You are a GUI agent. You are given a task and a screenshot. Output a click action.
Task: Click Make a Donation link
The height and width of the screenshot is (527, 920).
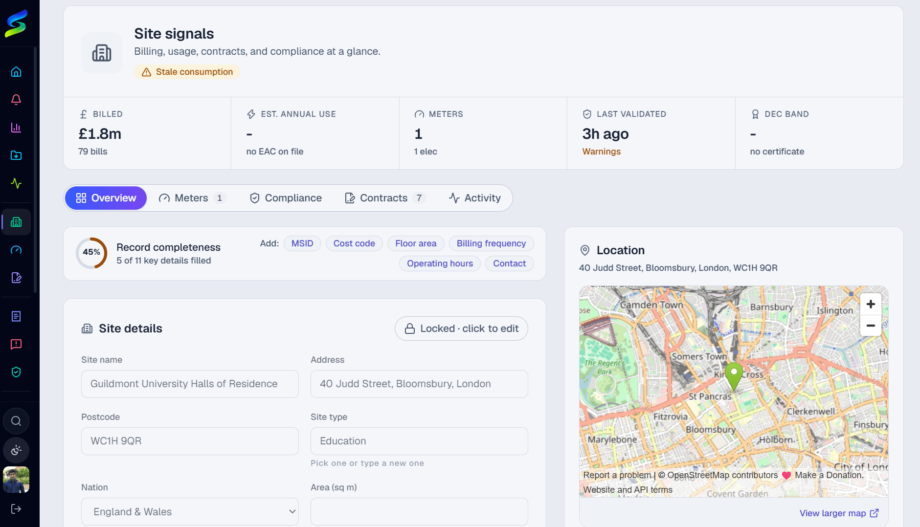(x=829, y=475)
